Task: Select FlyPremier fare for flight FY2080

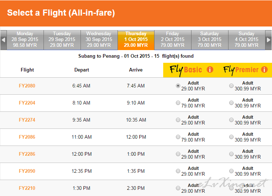Action: click(x=231, y=86)
